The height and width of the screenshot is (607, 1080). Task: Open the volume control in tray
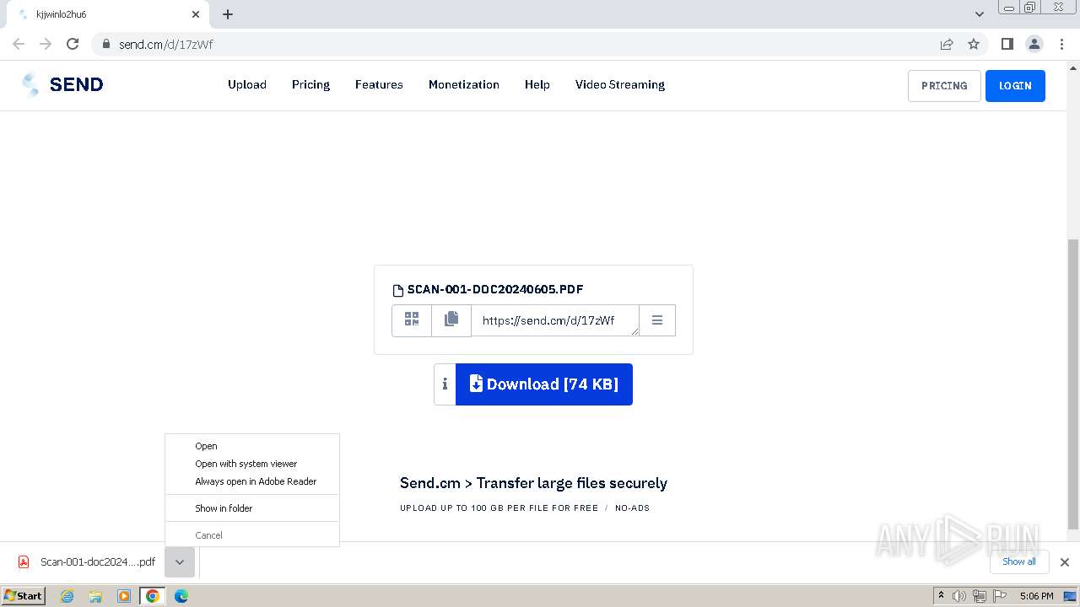959,596
